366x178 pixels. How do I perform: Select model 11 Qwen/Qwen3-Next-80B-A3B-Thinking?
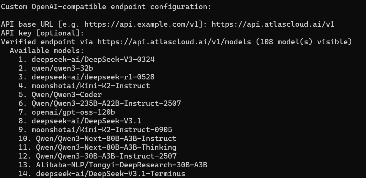point(106,147)
